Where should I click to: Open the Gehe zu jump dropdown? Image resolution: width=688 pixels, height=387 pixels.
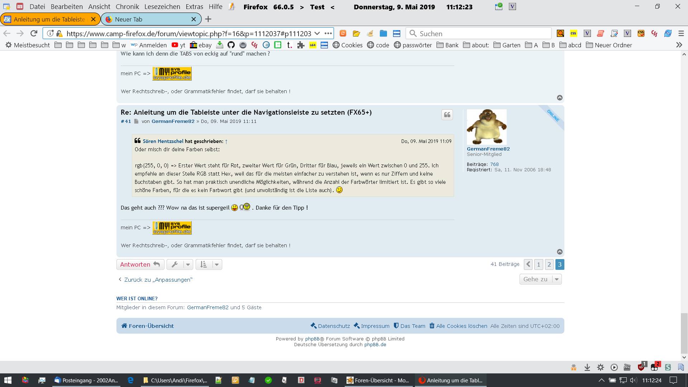pos(540,279)
